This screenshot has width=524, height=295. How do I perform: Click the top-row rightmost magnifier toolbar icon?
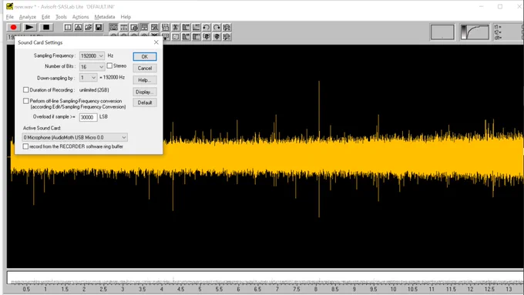[x=227, y=28]
